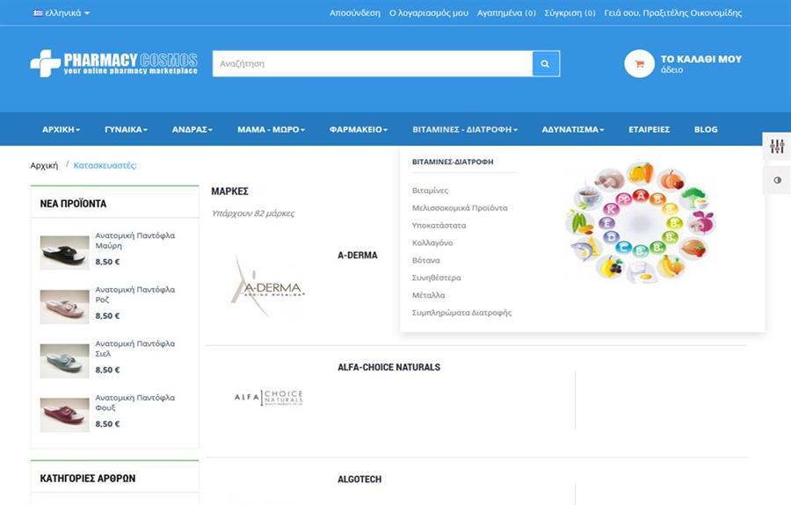791x505 pixels.
Task: Expand the ΓΥΝΑΙΚΑ menu dropdown
Action: point(126,129)
